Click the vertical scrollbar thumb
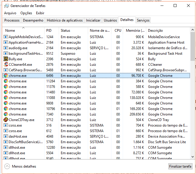The height and width of the screenshot is (174, 196). (193, 46)
